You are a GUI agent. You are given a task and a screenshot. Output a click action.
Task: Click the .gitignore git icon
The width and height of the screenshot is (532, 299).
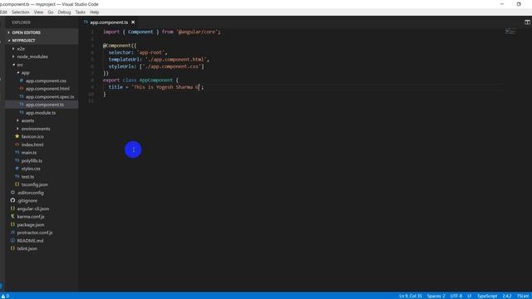click(12, 200)
